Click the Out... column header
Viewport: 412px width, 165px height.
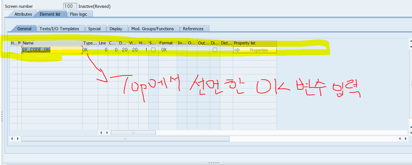tap(203, 43)
